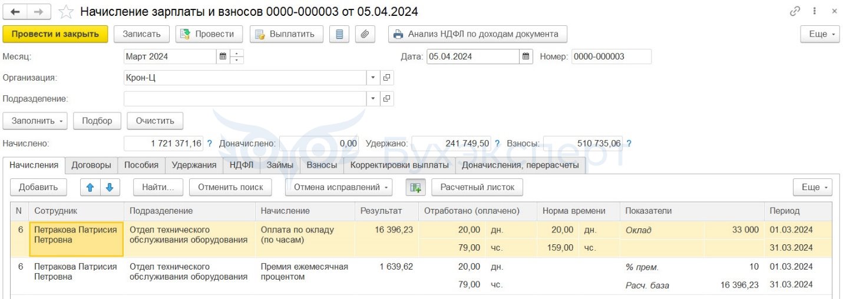Open Подразделение record with open-form icon
The width and height of the screenshot is (843, 299).
[387, 98]
